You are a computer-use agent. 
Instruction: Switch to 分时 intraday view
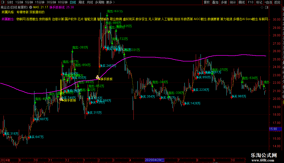[10, 2]
